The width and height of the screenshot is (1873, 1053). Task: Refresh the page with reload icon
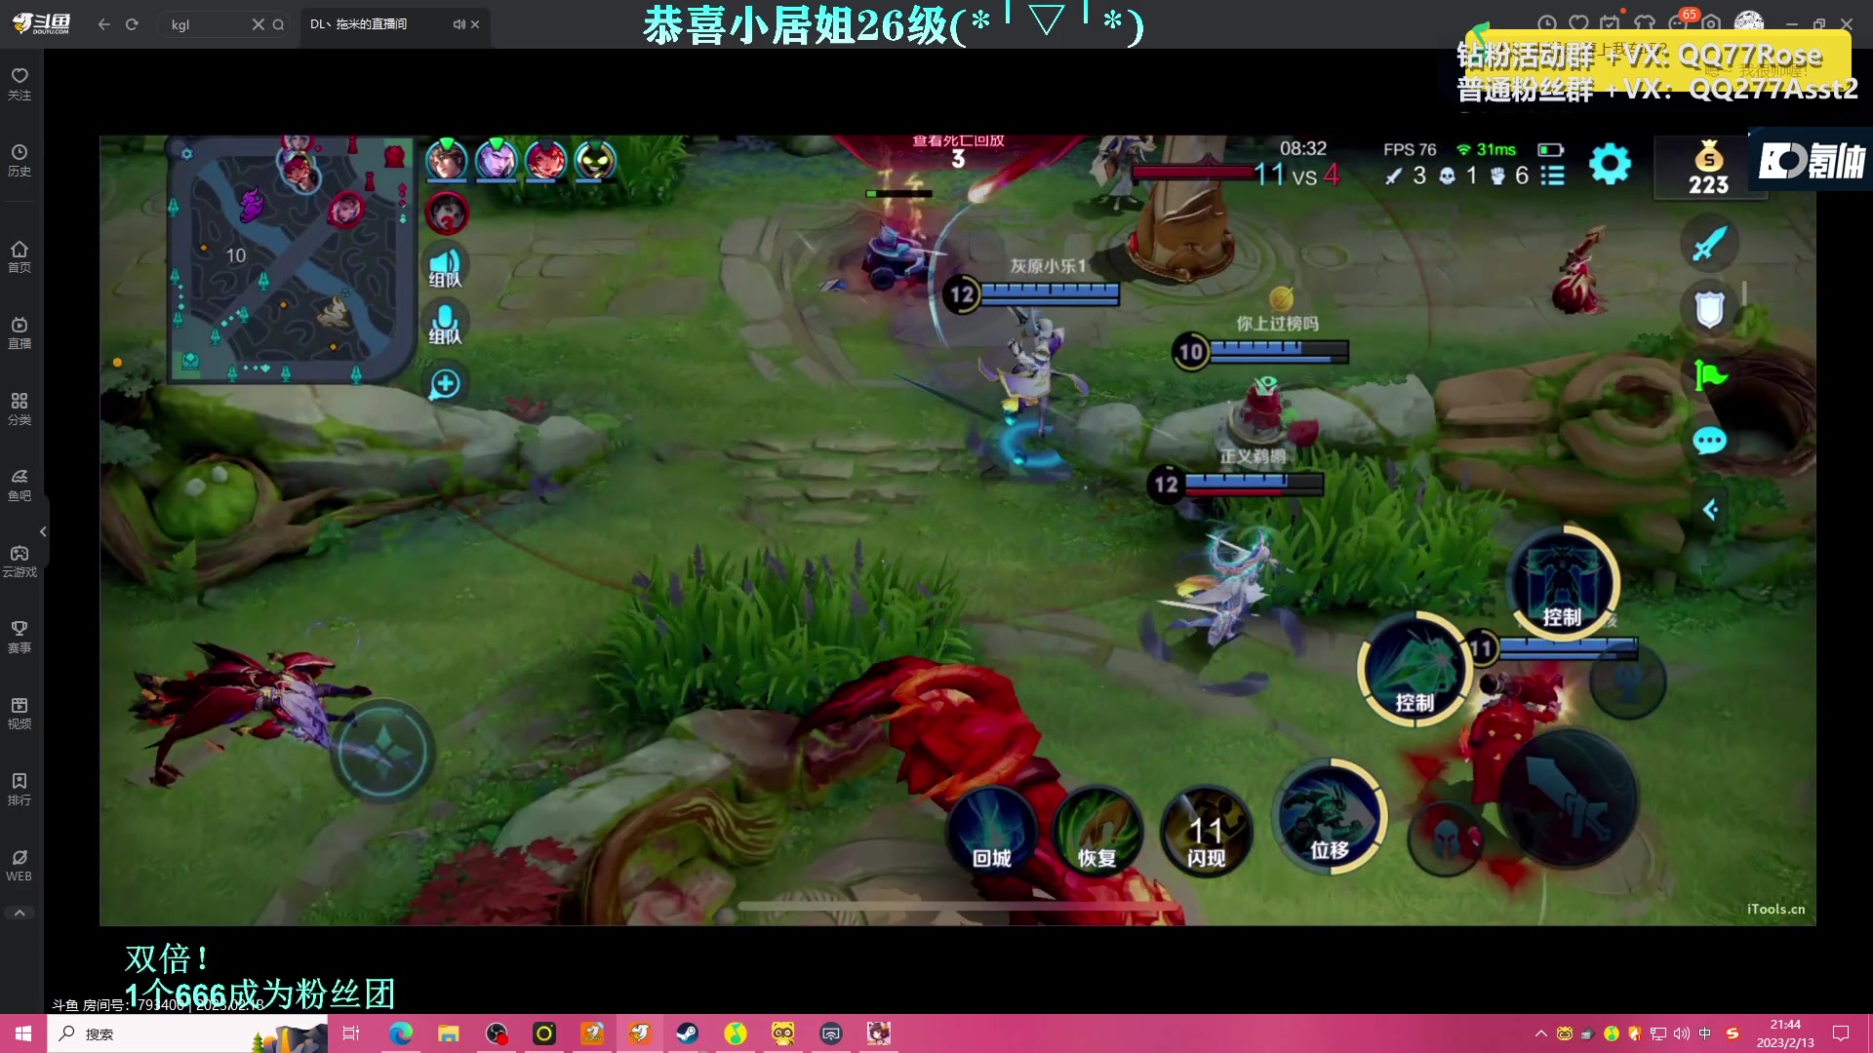pyautogui.click(x=132, y=24)
